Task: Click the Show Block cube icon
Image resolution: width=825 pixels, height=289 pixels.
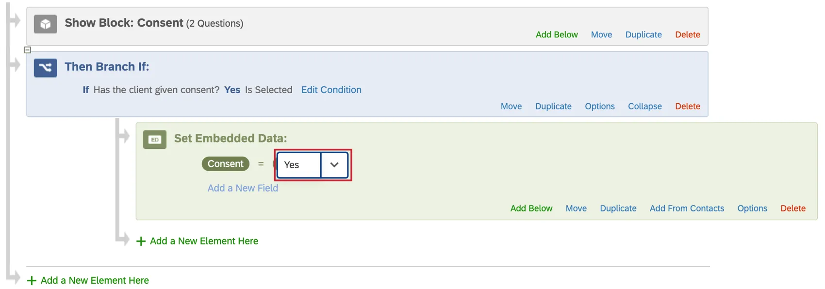Action: (45, 23)
